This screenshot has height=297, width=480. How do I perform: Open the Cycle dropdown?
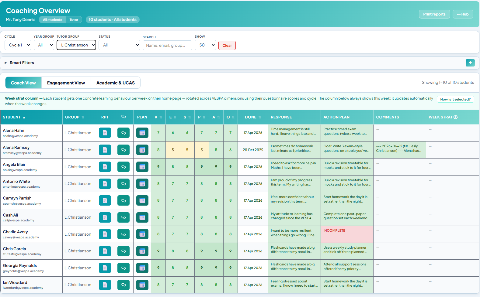18,45
